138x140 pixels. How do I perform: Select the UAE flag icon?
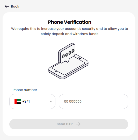18,102
